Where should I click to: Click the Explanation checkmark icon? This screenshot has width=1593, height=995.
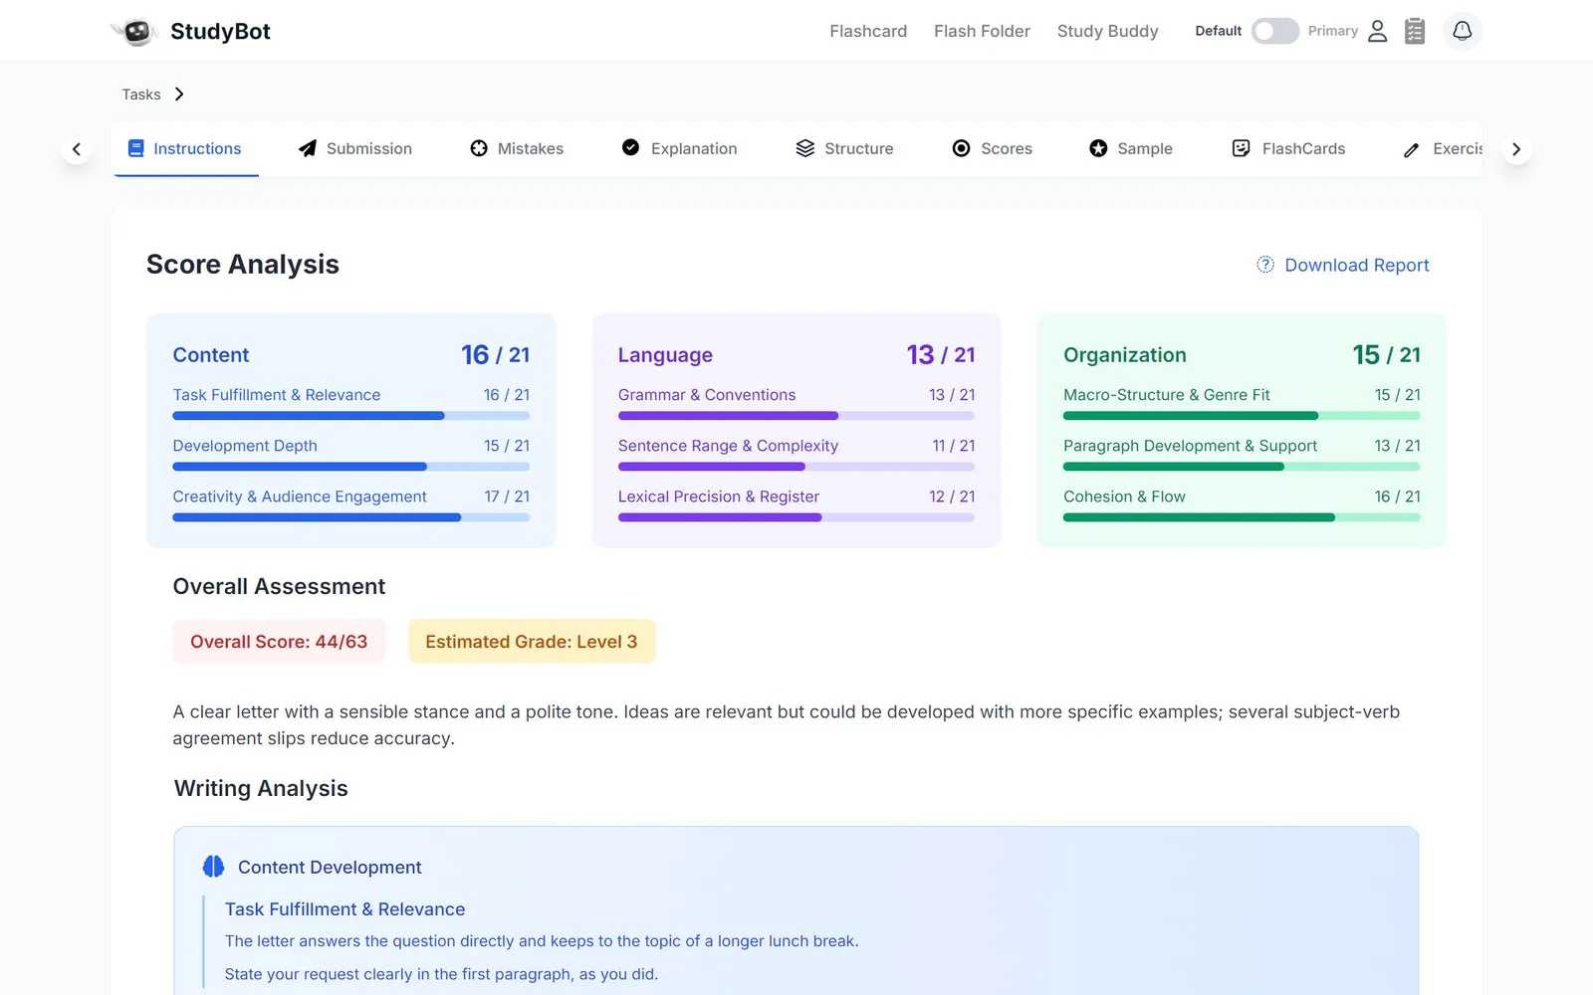click(630, 147)
